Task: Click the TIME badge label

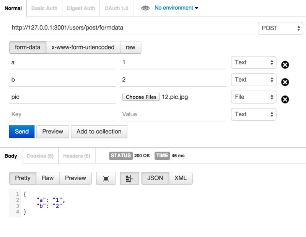Action: pos(162,156)
